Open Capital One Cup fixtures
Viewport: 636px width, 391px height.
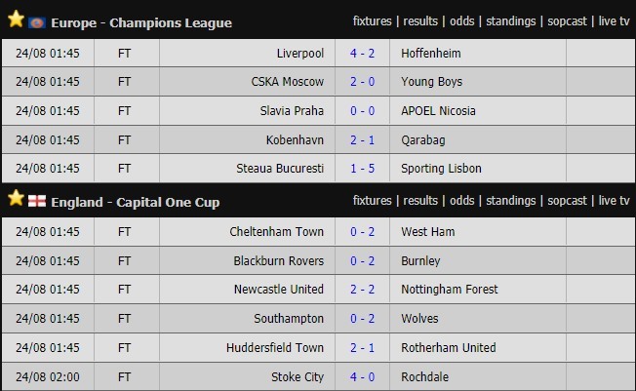tap(373, 201)
